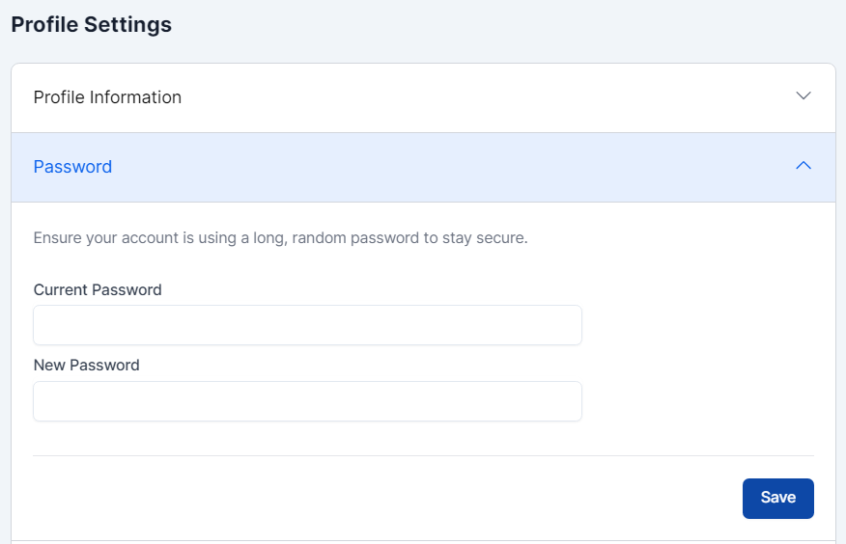Screen dimensions: 846x544
Task: Expand Profile Information with its down chevron
Action: click(803, 96)
